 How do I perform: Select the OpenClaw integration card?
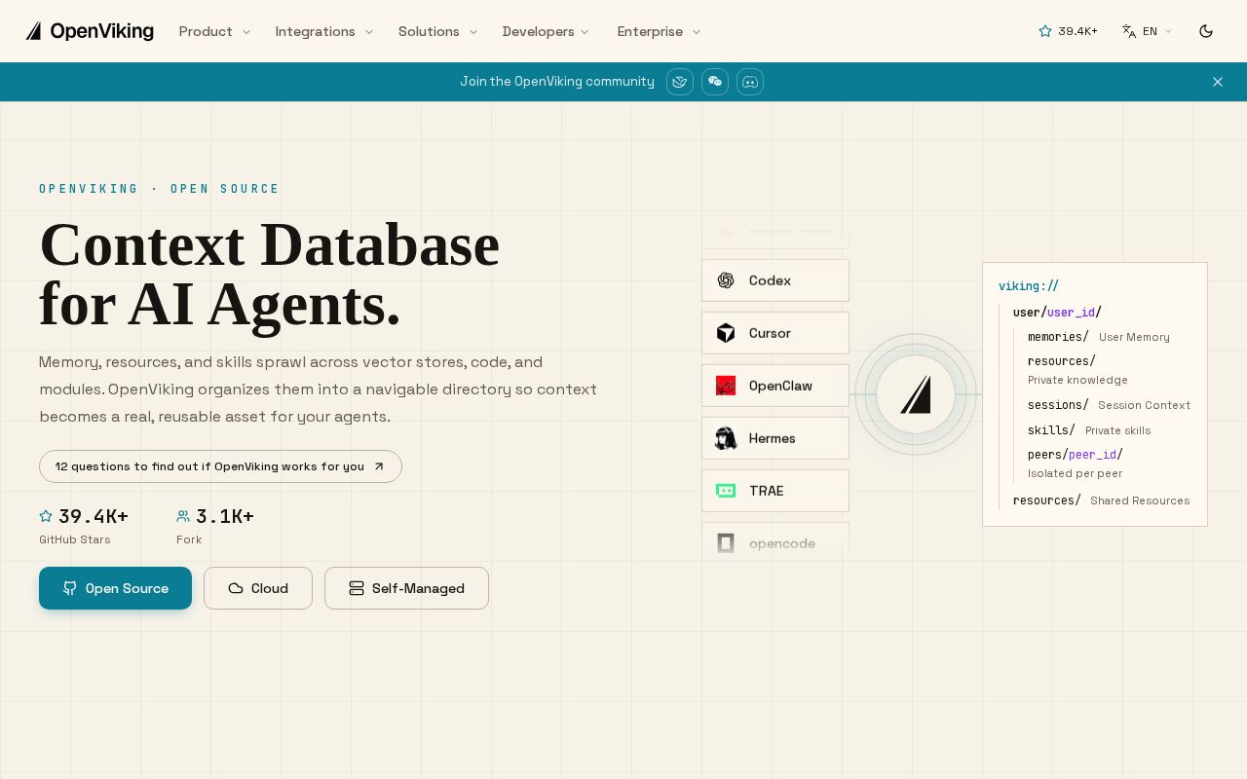775,386
